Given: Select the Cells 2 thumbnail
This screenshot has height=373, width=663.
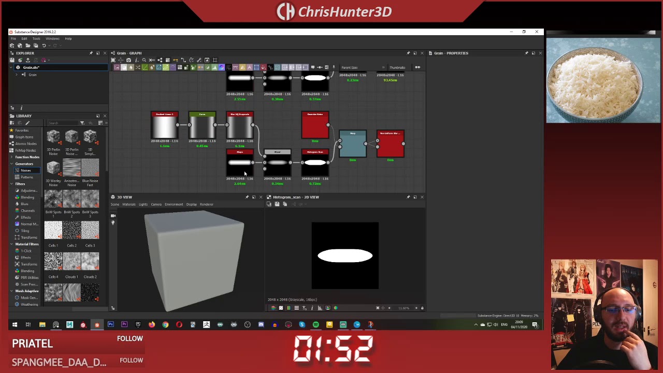Looking at the screenshot, I should point(71,231).
